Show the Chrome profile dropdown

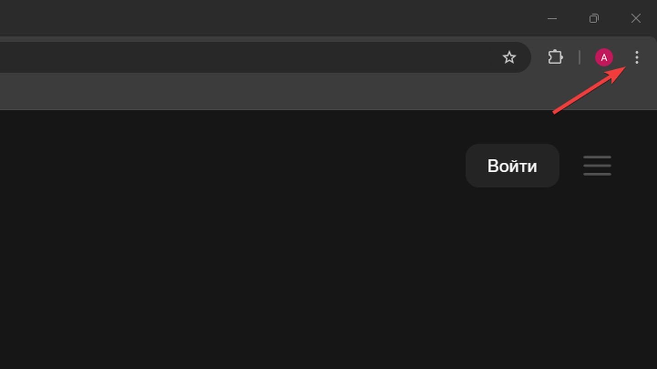click(x=604, y=57)
